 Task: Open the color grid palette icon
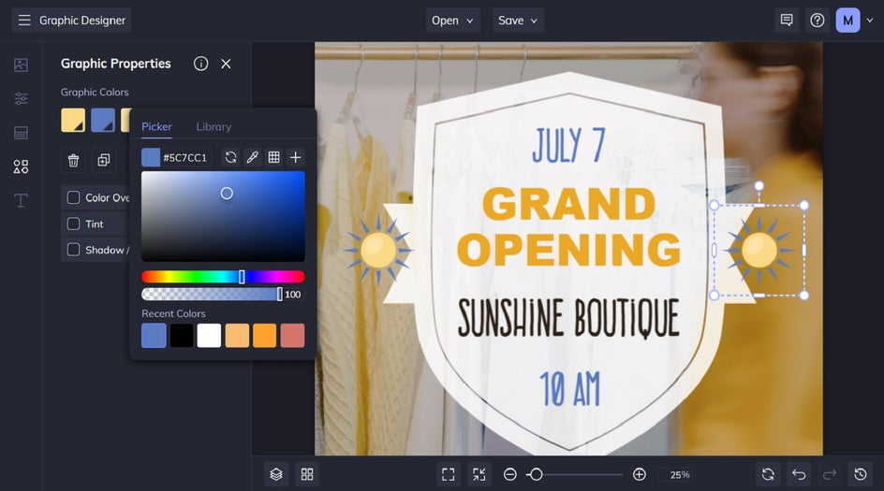(x=274, y=157)
